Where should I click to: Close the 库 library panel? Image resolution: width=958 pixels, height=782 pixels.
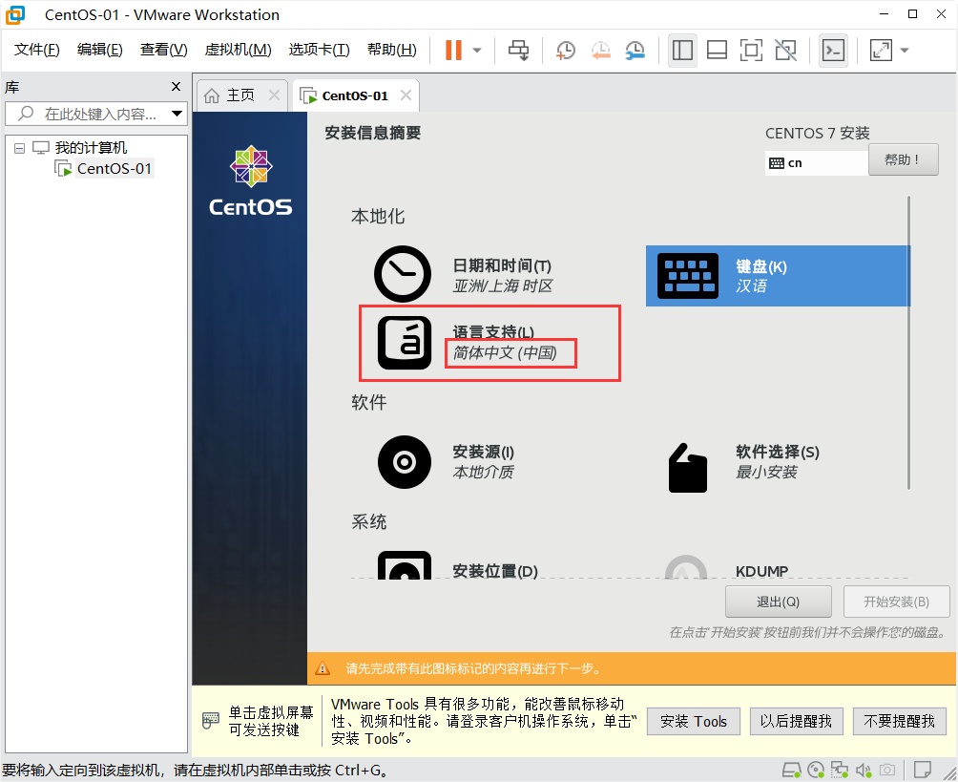[176, 87]
